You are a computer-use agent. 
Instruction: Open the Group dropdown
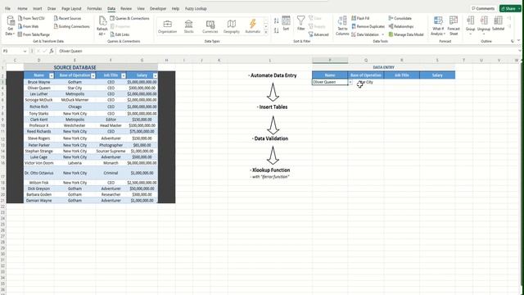click(x=470, y=34)
